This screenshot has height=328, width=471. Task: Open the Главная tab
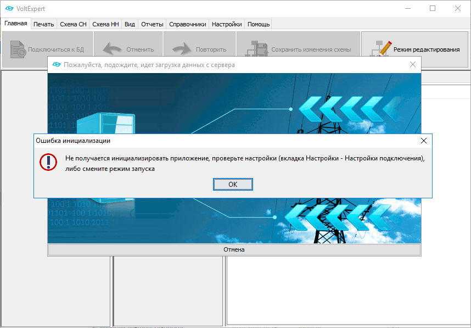[x=15, y=24]
